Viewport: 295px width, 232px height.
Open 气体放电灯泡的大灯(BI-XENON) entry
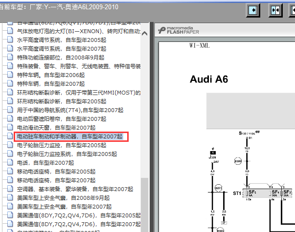pyautogui.click(x=79, y=31)
